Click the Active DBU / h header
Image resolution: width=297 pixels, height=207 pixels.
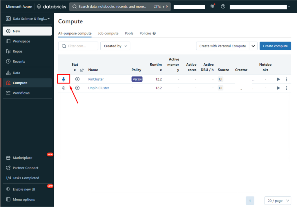point(207,67)
